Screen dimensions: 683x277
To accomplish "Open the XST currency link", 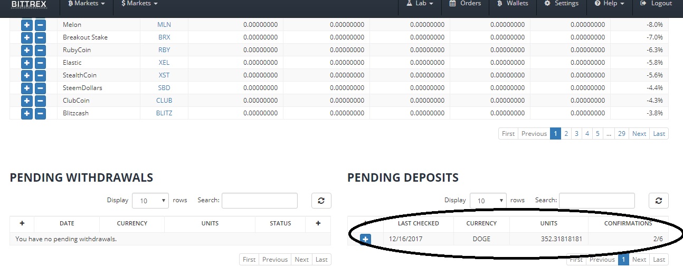I will (x=164, y=75).
